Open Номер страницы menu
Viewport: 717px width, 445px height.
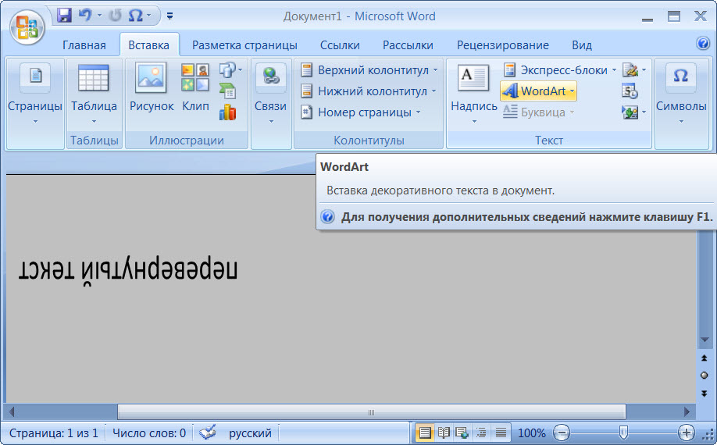click(x=360, y=112)
